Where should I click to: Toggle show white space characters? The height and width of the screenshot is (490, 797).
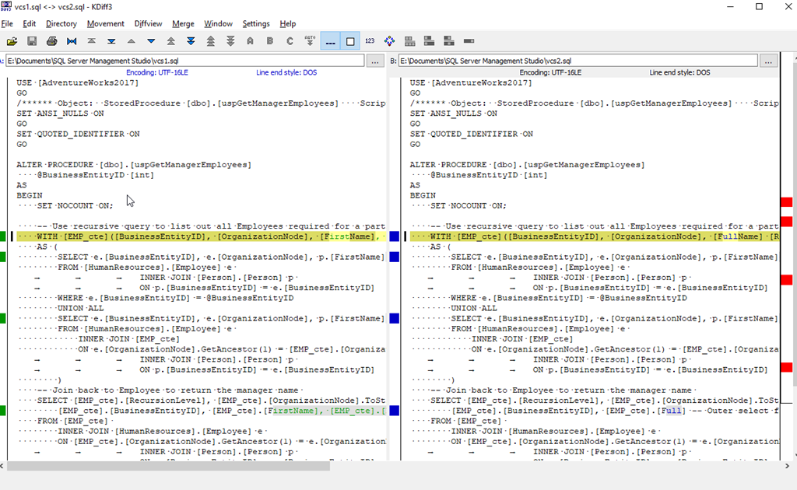332,40
